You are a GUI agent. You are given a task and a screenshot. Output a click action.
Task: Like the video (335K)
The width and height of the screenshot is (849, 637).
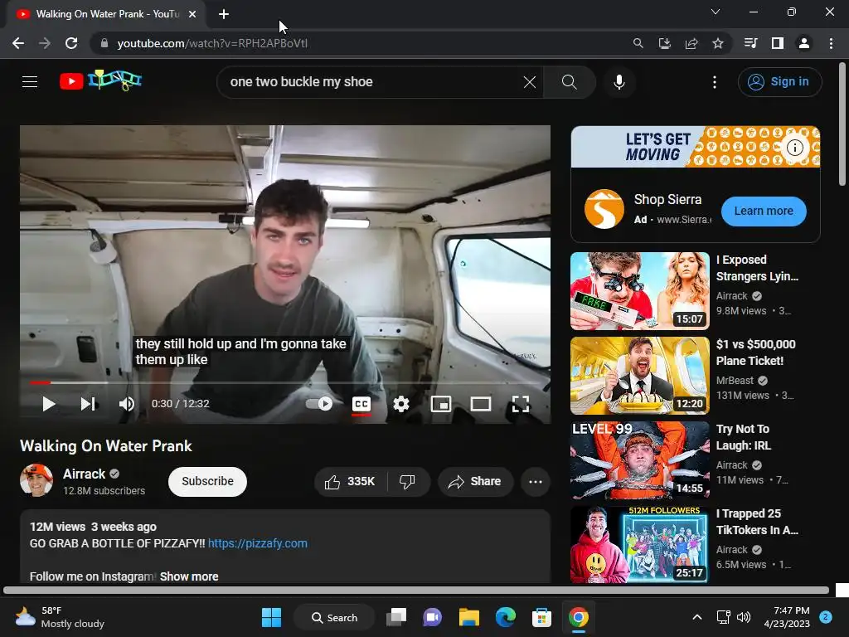pos(350,482)
